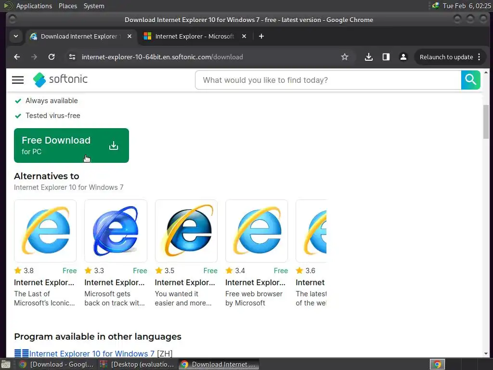
Task: Toggle Chrome side panel
Action: pyautogui.click(x=386, y=57)
